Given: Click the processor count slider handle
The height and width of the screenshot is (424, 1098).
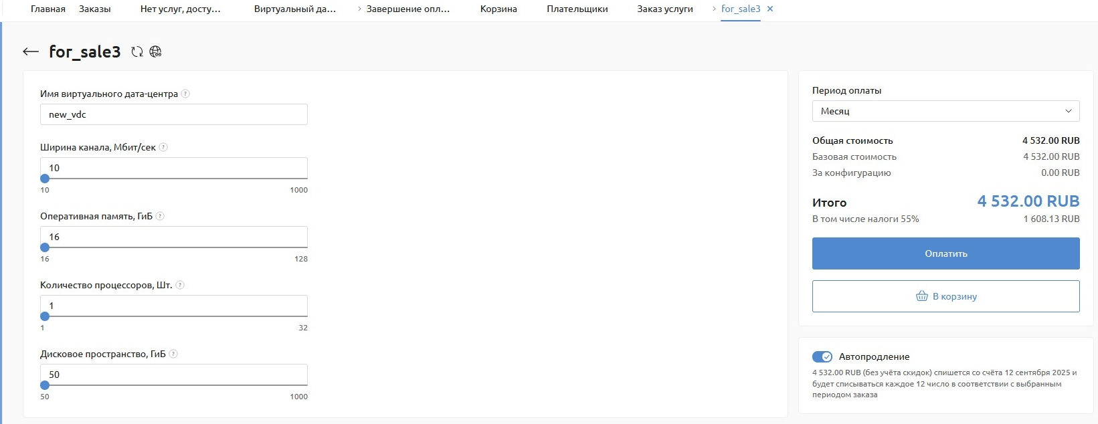Looking at the screenshot, I should click(x=45, y=316).
